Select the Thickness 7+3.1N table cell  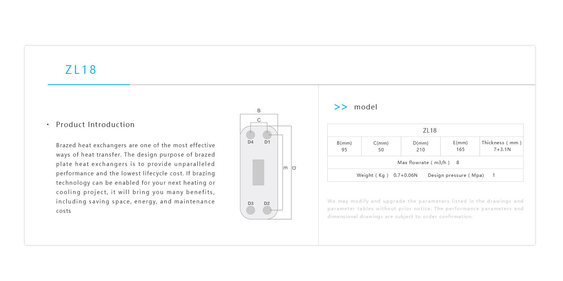501,146
